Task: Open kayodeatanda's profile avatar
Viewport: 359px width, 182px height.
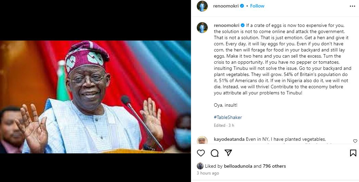Action: 202,140
